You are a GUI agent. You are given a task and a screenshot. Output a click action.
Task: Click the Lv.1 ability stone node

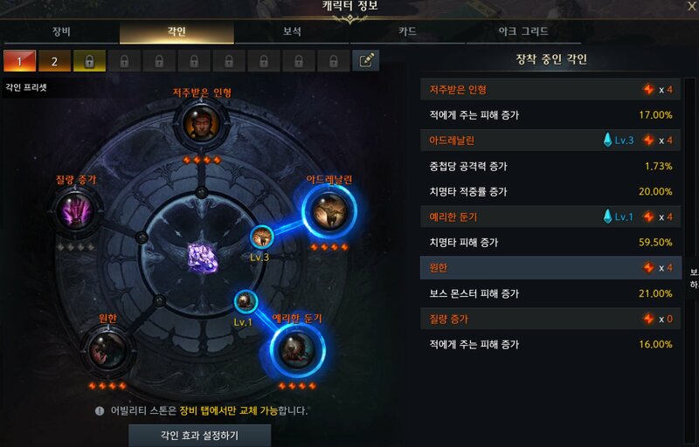(x=246, y=301)
